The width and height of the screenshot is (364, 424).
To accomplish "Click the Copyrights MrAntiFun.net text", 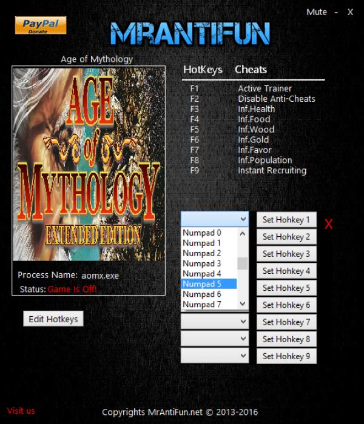I will tap(180, 412).
